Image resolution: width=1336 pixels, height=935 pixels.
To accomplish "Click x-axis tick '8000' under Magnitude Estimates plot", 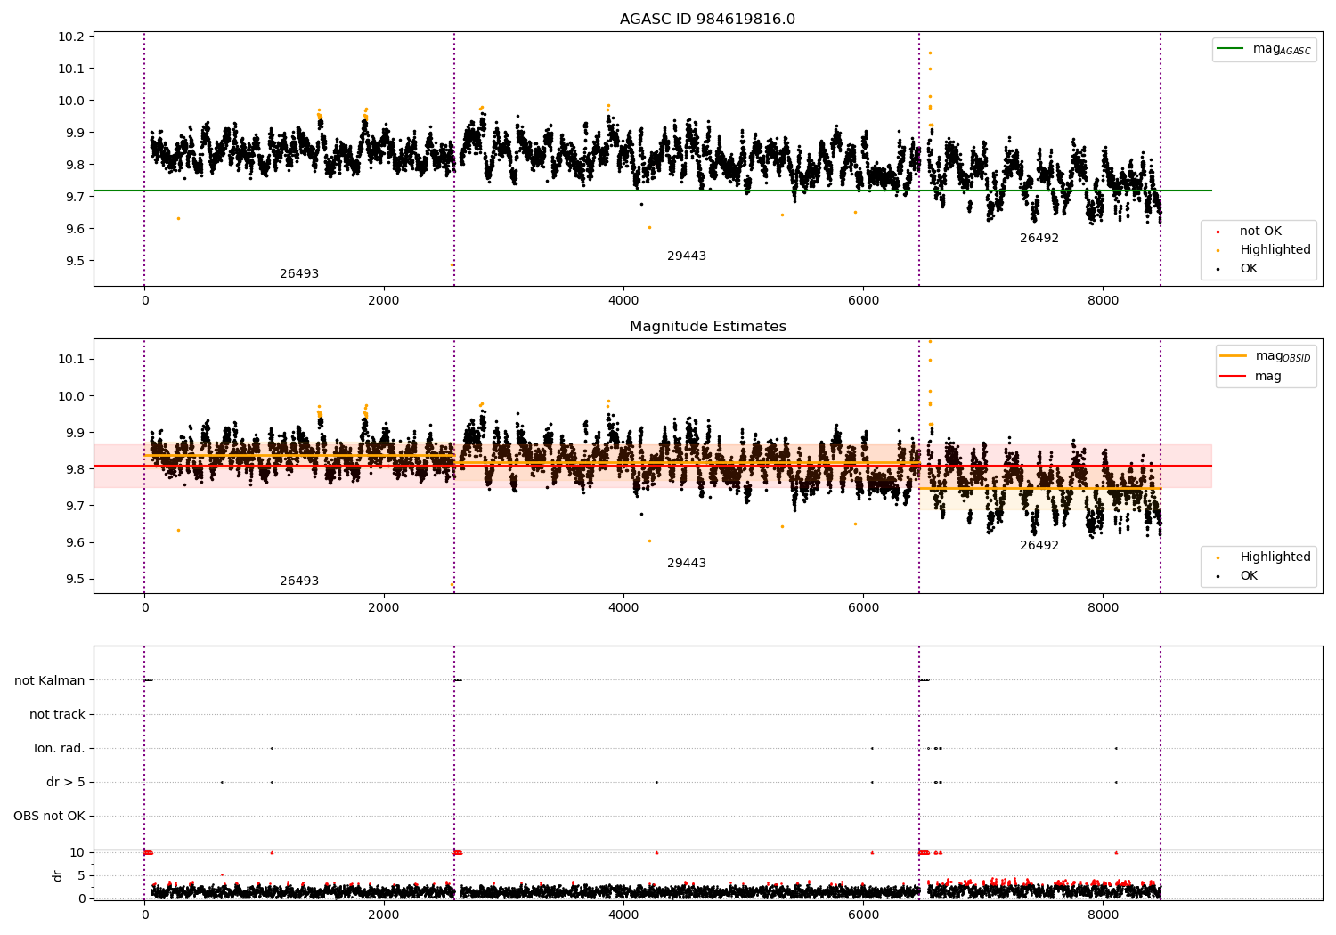I will (x=1103, y=608).
